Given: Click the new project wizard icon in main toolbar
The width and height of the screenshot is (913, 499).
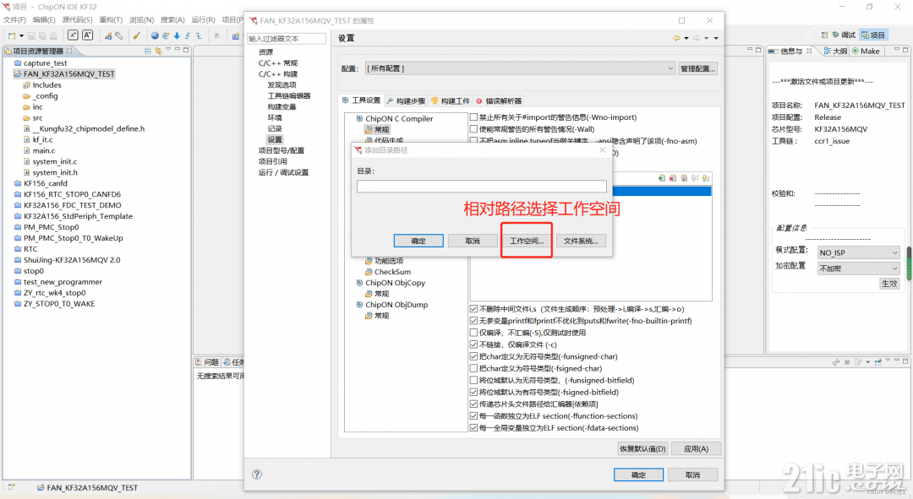Looking at the screenshot, I should click(12, 35).
